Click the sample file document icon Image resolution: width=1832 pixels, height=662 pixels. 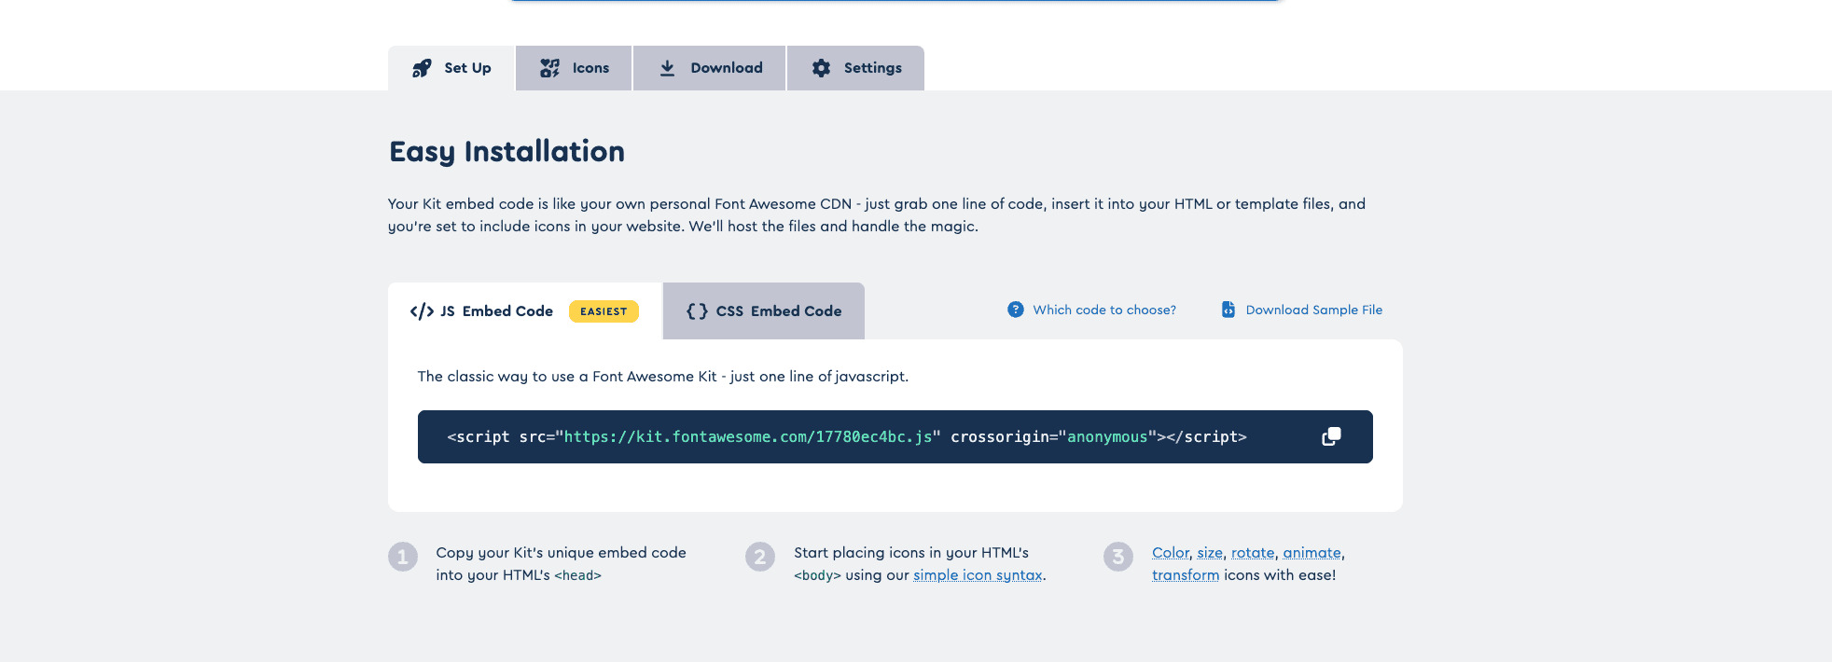tap(1228, 310)
